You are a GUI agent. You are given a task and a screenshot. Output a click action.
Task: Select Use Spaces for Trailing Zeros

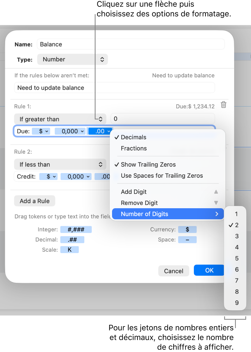coord(162,176)
